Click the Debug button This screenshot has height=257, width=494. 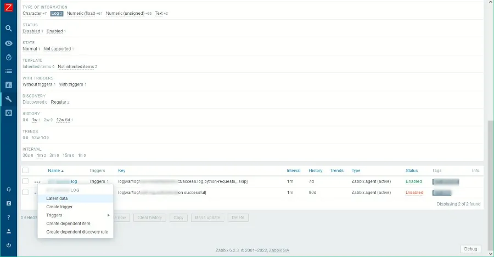[470, 249]
